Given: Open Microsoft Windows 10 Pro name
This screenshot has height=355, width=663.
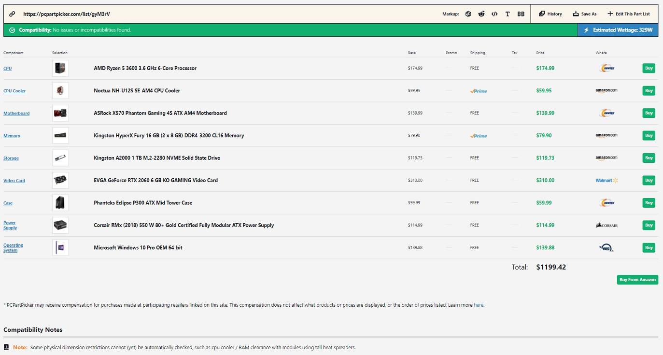Looking at the screenshot, I should coord(138,247).
